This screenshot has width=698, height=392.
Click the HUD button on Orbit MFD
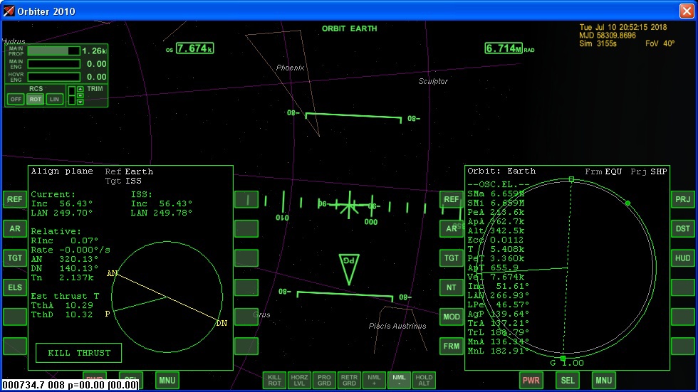682,258
